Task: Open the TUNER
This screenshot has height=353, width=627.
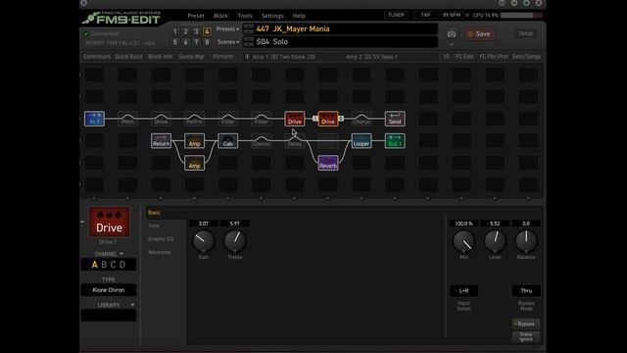Action: point(396,15)
